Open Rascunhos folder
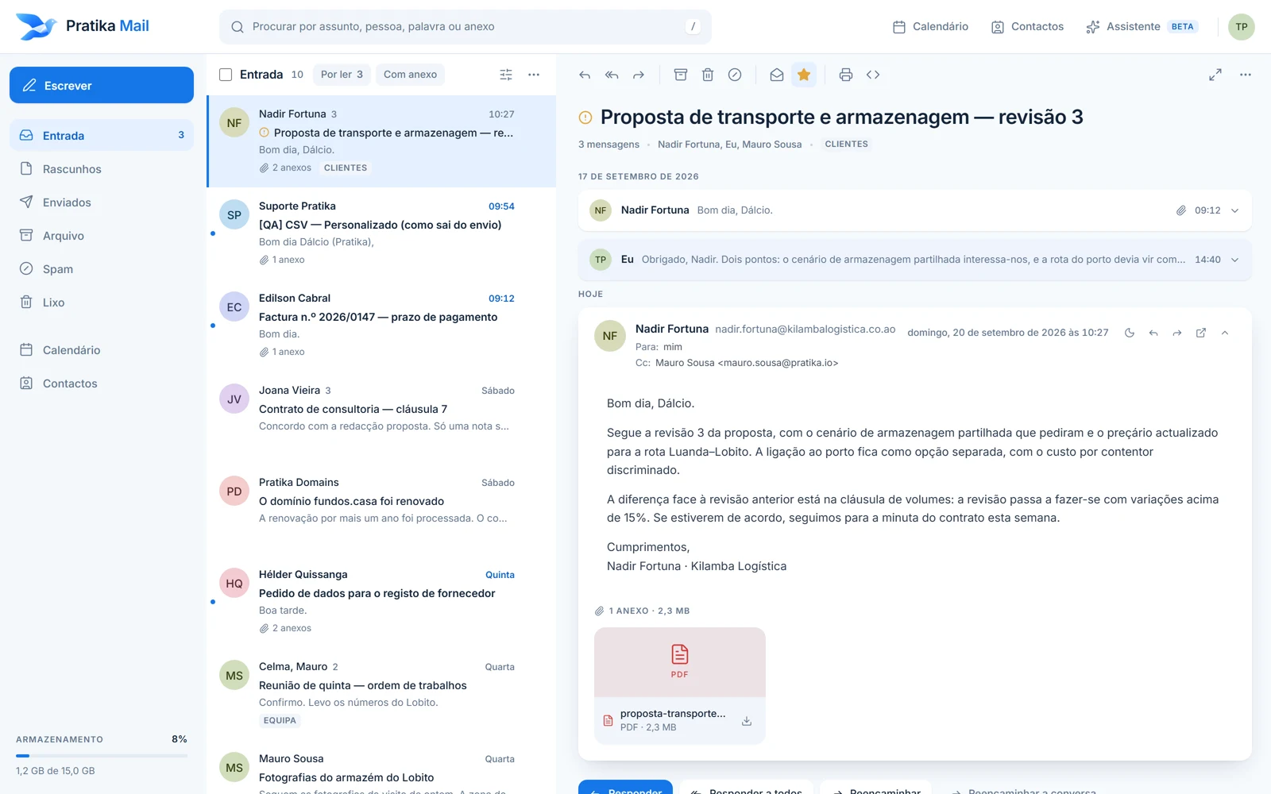Image resolution: width=1271 pixels, height=794 pixels. point(102,169)
